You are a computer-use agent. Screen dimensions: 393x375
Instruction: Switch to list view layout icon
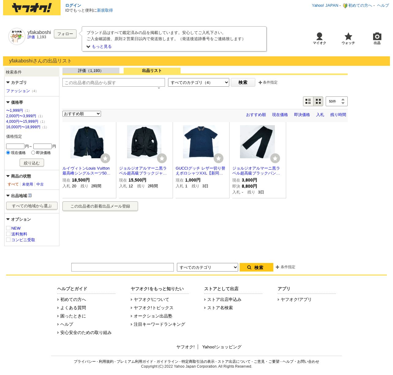(x=308, y=101)
